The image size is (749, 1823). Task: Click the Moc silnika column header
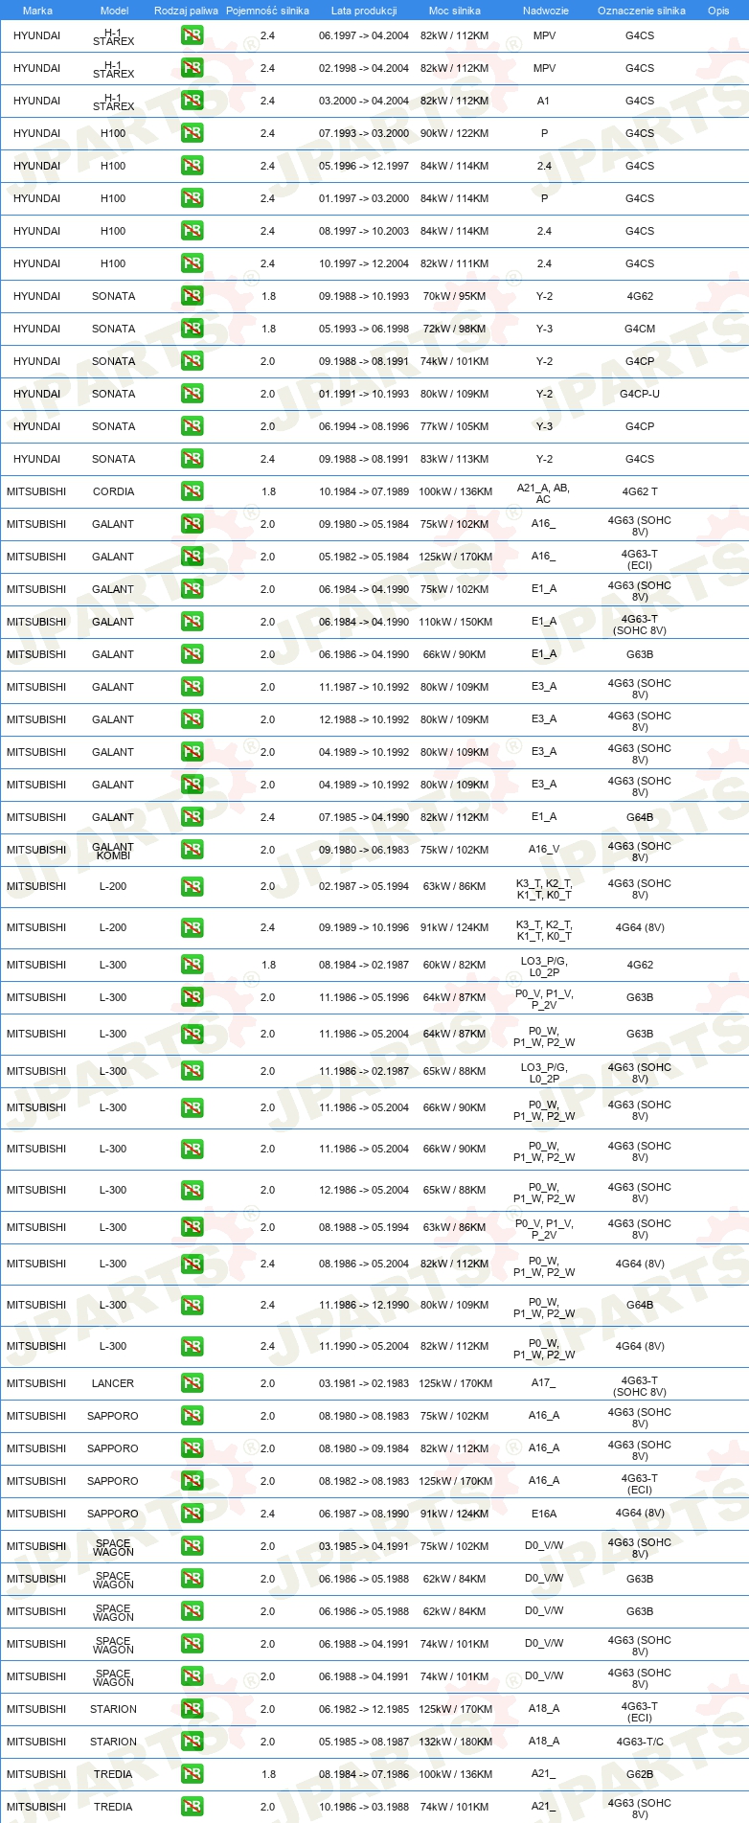pos(454,11)
